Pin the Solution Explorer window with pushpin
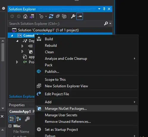Viewport: 148px width, 137px height. [x=104, y=9]
